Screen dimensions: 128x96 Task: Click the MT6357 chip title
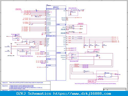click(x=56, y=7)
